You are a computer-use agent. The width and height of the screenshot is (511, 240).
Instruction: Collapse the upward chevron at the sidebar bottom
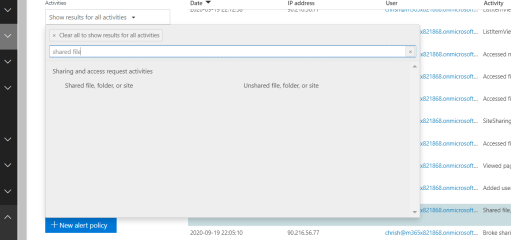[x=8, y=217]
